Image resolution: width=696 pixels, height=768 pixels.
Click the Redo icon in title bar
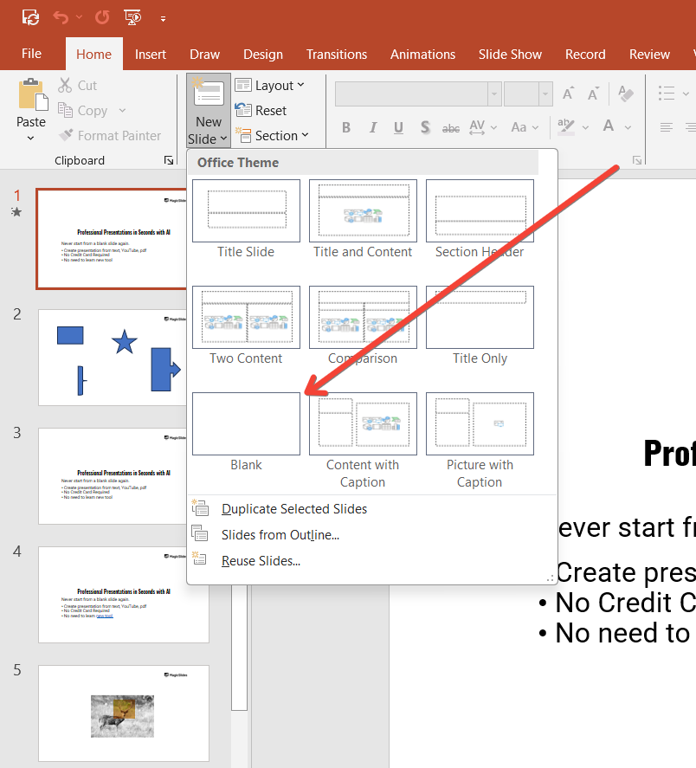click(102, 18)
